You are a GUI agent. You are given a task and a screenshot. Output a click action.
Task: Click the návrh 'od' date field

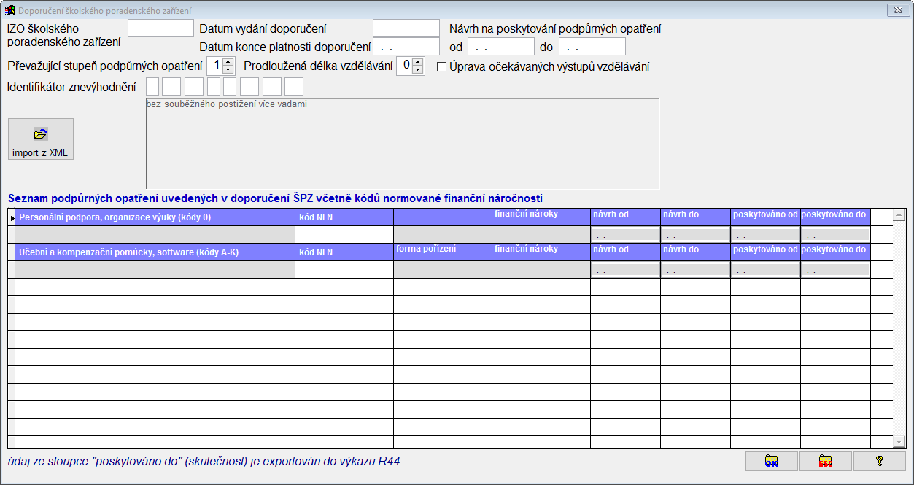pos(501,47)
